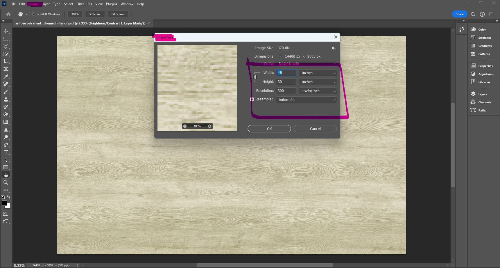Click the foreground color swatch
The image size is (500, 268).
pyautogui.click(x=4, y=203)
